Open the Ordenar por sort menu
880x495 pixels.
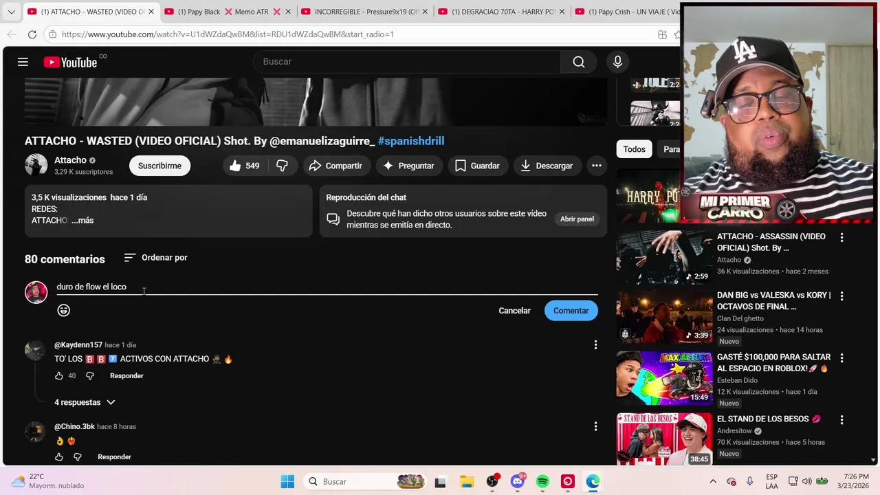(155, 258)
